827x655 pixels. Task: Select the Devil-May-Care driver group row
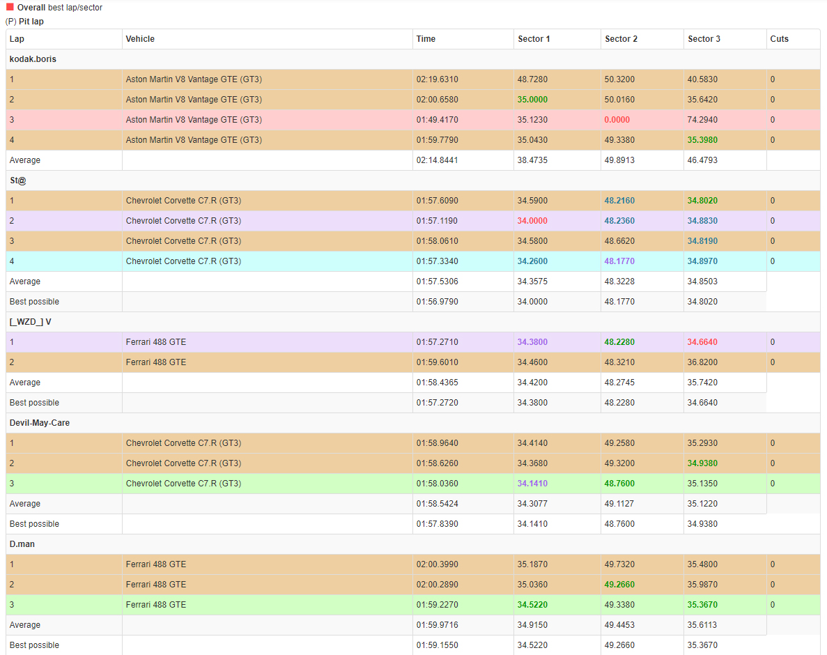click(413, 423)
